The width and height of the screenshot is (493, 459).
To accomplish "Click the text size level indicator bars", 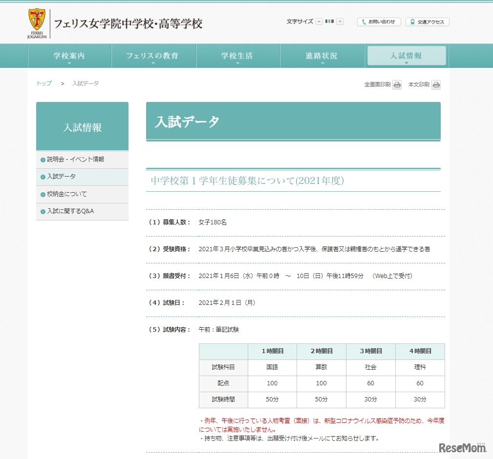I will [329, 21].
